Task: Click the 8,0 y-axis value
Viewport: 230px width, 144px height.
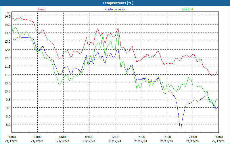Action: tap(8, 125)
